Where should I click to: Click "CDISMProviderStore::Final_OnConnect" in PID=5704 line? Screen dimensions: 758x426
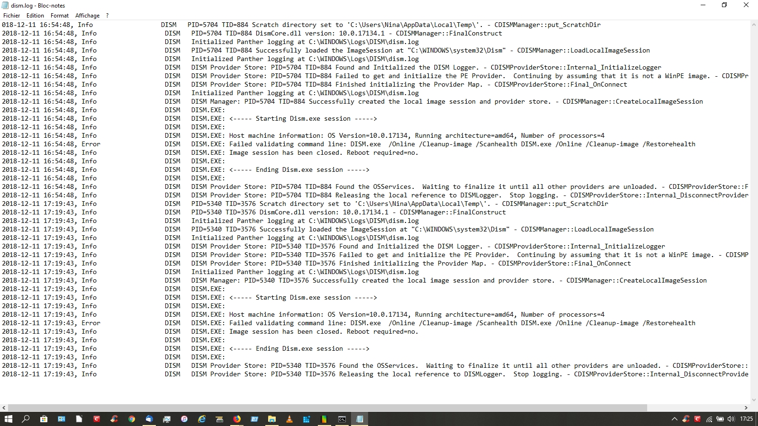561,84
